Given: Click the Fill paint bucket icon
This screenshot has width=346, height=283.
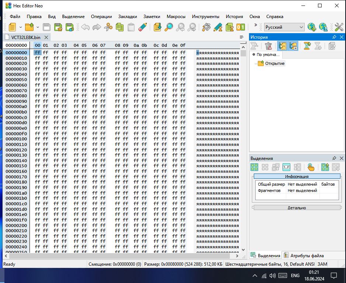Looking at the screenshot, I should click(206, 27).
